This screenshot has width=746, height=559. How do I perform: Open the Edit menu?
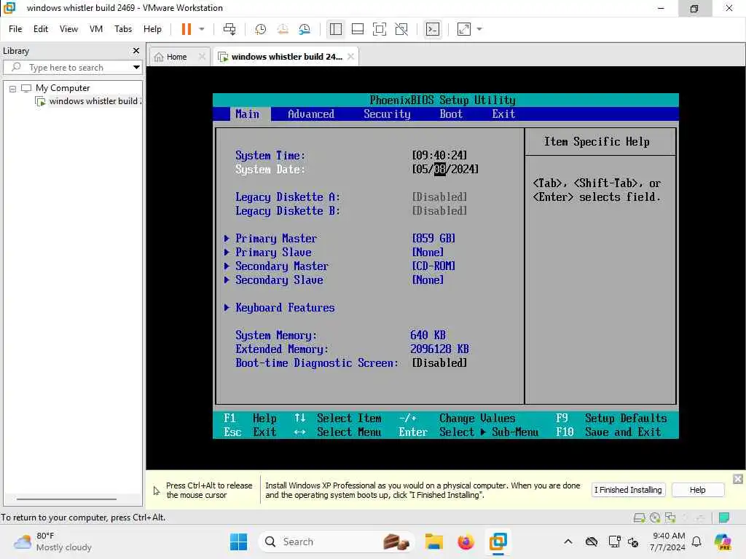(41, 29)
